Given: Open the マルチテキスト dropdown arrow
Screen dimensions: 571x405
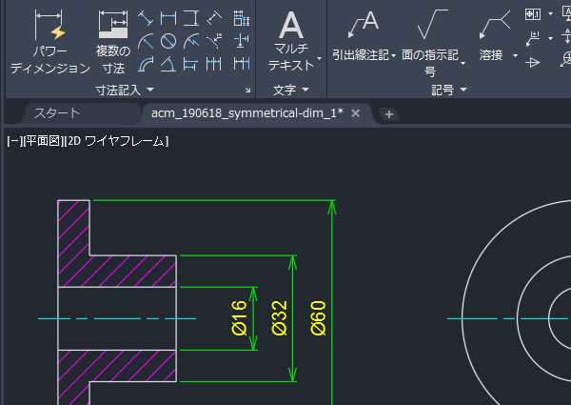Looking at the screenshot, I should pyautogui.click(x=320, y=58).
